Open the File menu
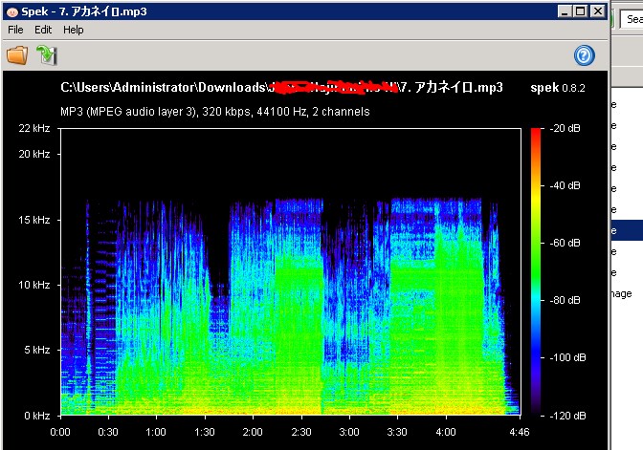 pos(15,30)
